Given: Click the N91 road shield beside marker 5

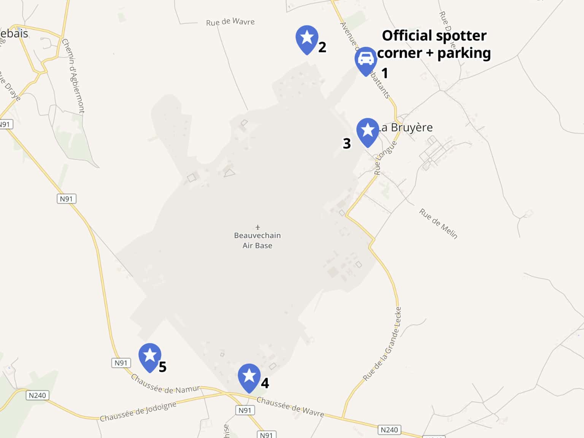Looking at the screenshot, I should pos(121,363).
